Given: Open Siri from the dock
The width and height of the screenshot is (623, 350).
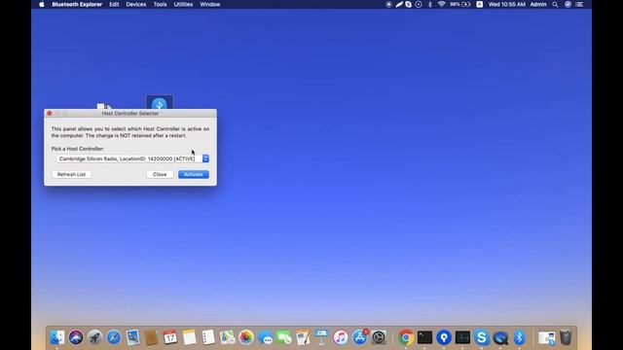Looking at the screenshot, I should point(76,337).
